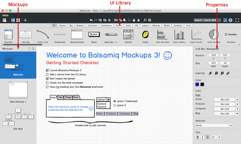Click the info icon in toolbar
Screen dimensions: 241x144
[231, 20]
